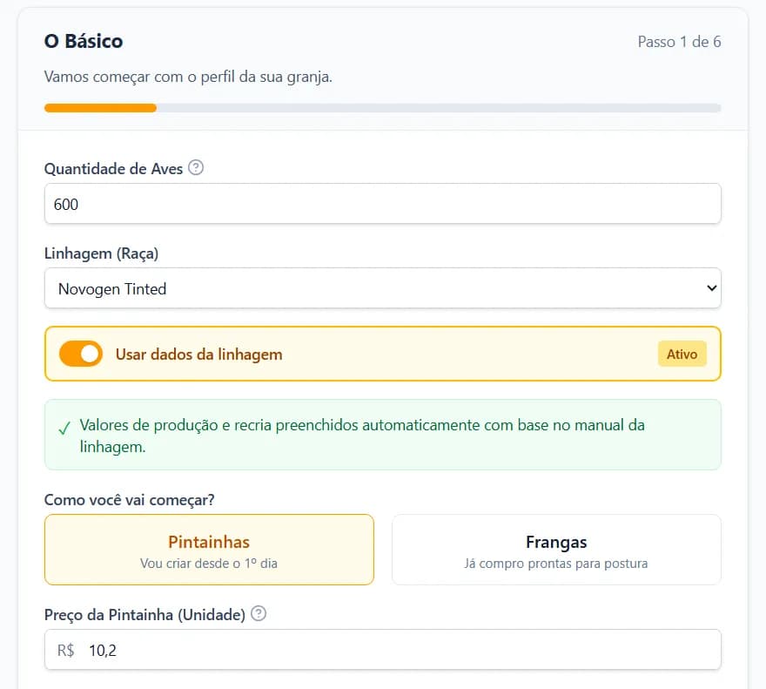Click the help icon beside Preço da Pintainha
766x689 pixels.
258,614
